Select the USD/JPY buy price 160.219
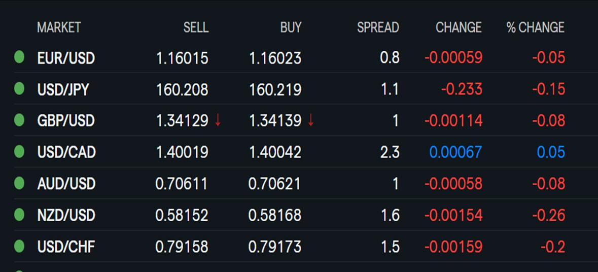Screen dimensions: 598x272 click(275, 90)
